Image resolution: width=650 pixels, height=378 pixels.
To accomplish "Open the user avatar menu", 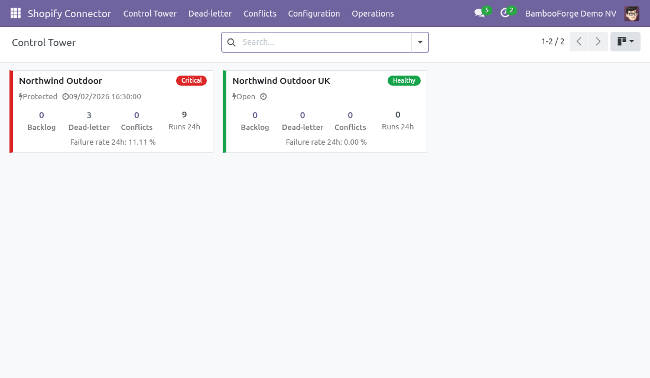I will (632, 14).
